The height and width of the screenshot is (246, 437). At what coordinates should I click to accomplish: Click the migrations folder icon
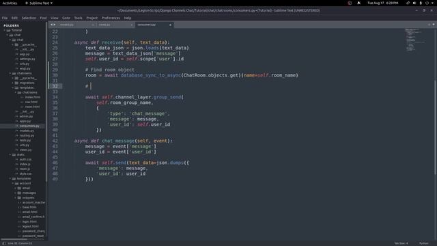(16, 83)
